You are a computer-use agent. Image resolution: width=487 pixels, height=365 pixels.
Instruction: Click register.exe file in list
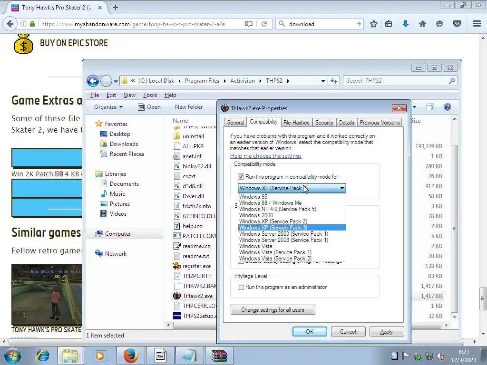click(x=196, y=266)
